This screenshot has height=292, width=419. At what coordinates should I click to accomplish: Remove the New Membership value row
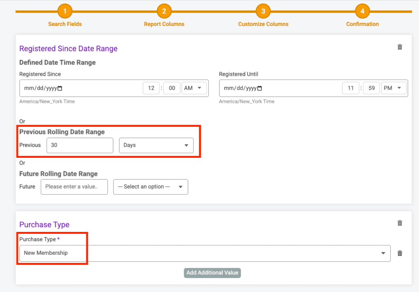(400, 253)
